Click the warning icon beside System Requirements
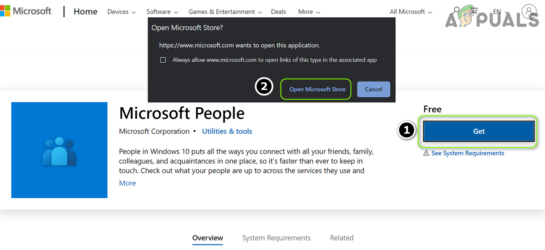 click(x=426, y=153)
